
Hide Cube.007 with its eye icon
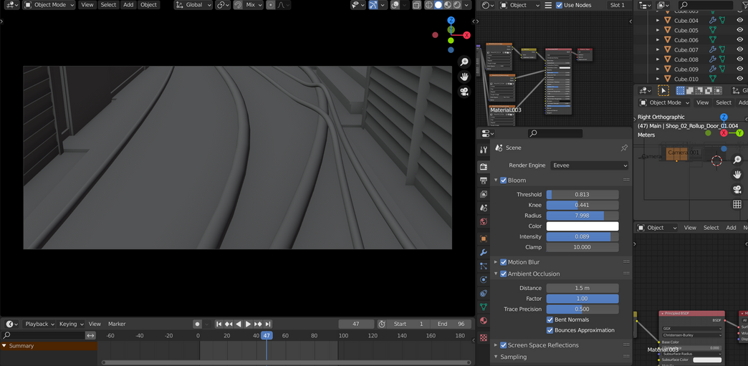(x=739, y=50)
